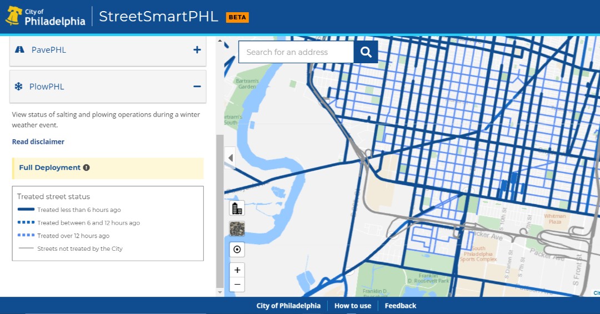Screen dimensions: 600x314
Task: Click the BETA badge
Action: click(x=237, y=17)
